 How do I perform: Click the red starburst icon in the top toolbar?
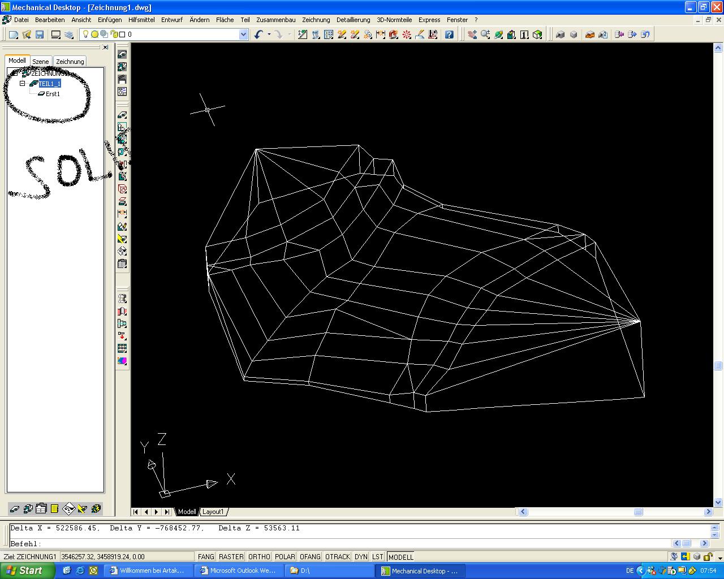pos(407,34)
